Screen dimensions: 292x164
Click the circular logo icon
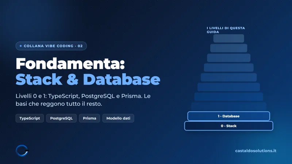(x=22, y=151)
